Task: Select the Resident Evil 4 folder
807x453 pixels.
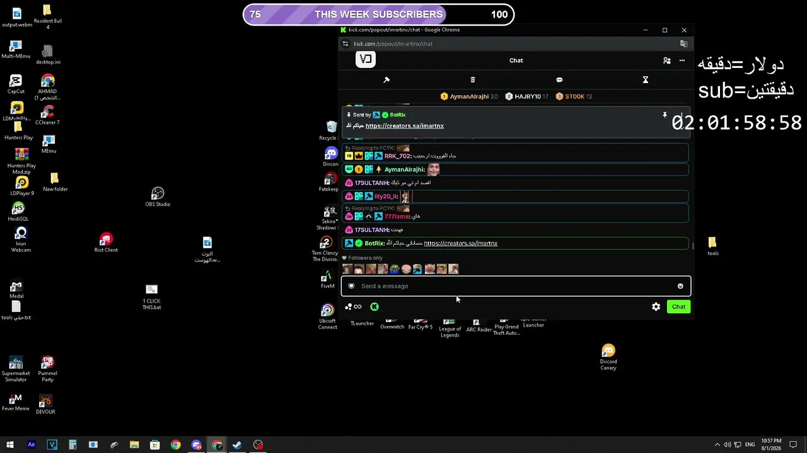Action: point(48,17)
